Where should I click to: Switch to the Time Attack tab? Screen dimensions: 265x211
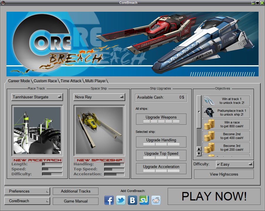71,81
